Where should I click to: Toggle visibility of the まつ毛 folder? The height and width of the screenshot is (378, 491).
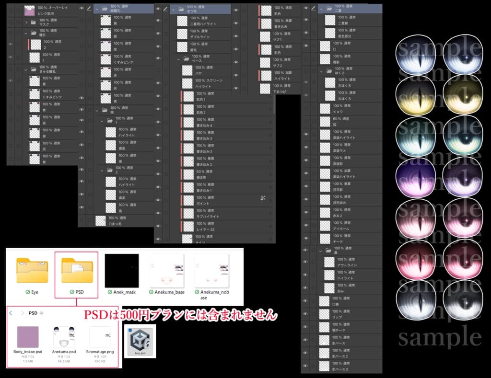158,9
